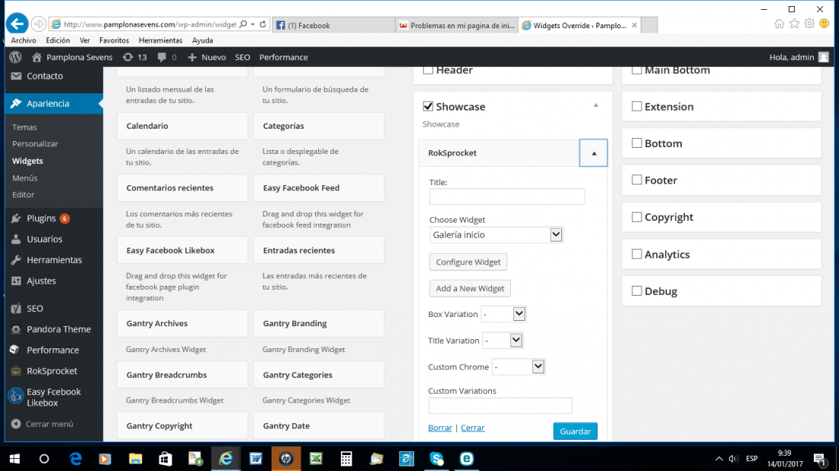Tick the Footer checkbox
The height and width of the screenshot is (471, 839).
(x=637, y=180)
